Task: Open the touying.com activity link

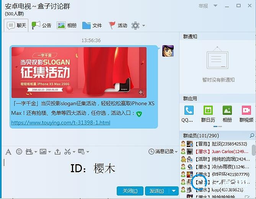Action: [x=60, y=122]
